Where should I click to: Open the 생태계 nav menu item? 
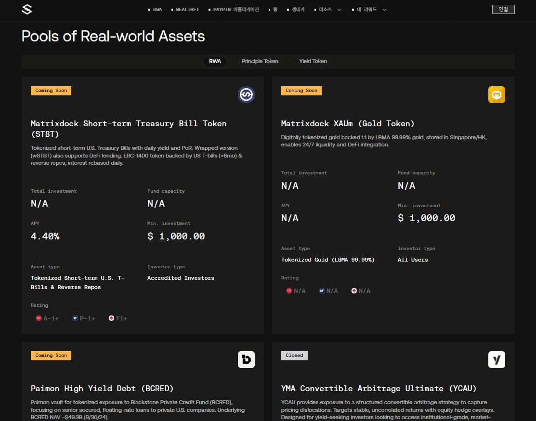[x=296, y=10]
